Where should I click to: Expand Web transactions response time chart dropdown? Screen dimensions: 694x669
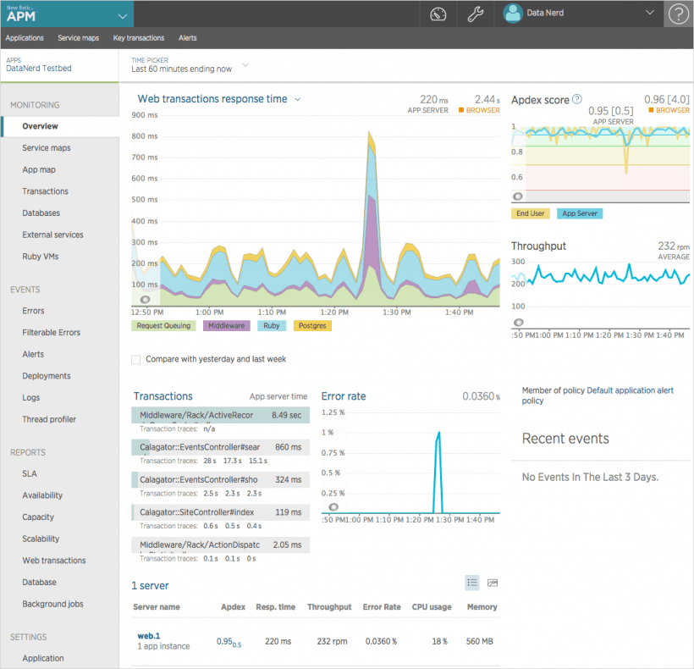pos(297,99)
